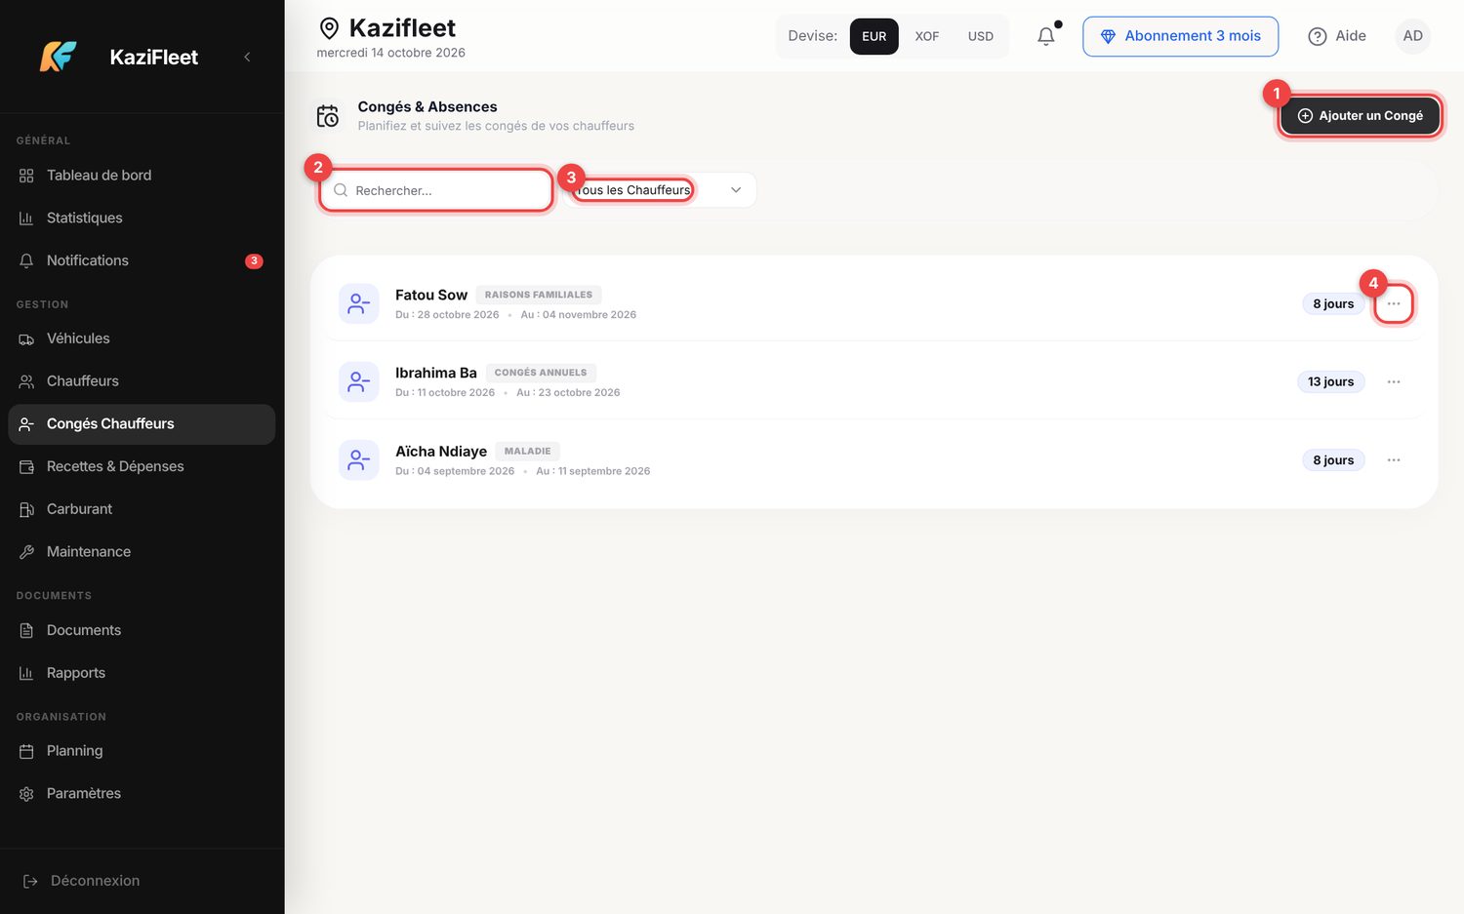Screen dimensions: 1464x914
Task: Click the Ajouter un Congé button
Action: pos(1360,115)
